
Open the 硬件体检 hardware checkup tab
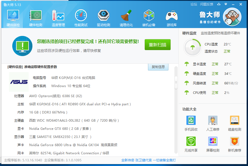13,18
